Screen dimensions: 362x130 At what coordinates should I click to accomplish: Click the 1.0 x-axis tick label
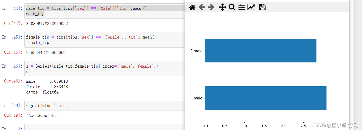[244, 126]
